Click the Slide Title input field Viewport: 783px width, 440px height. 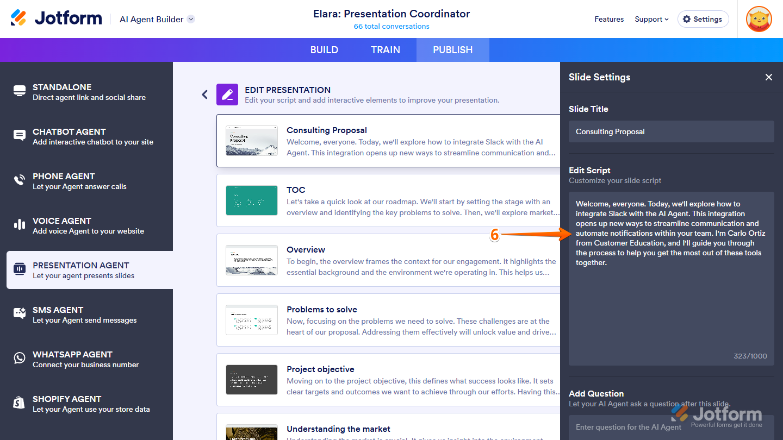click(x=672, y=131)
